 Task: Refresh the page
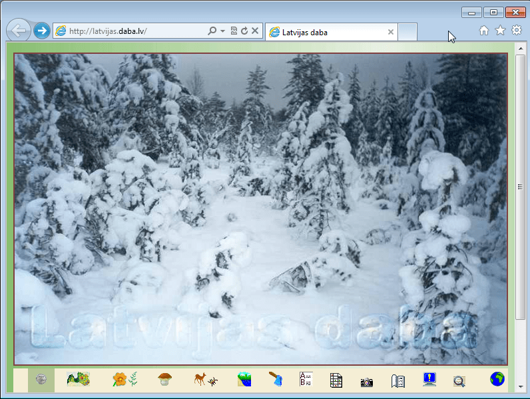point(244,31)
